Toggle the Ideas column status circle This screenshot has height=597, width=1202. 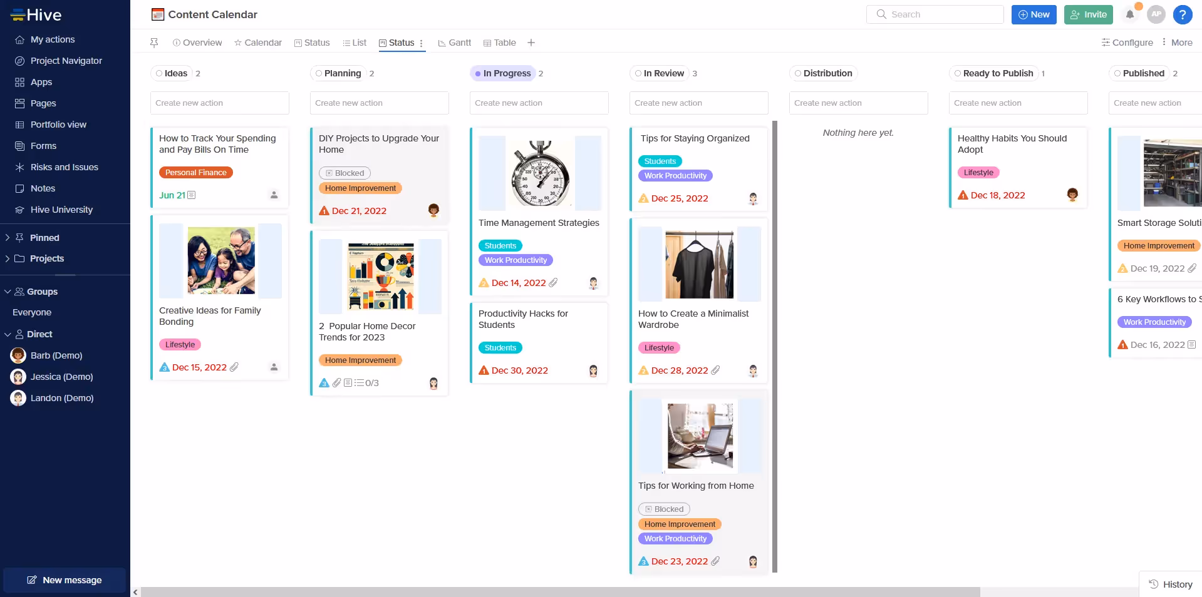159,73
